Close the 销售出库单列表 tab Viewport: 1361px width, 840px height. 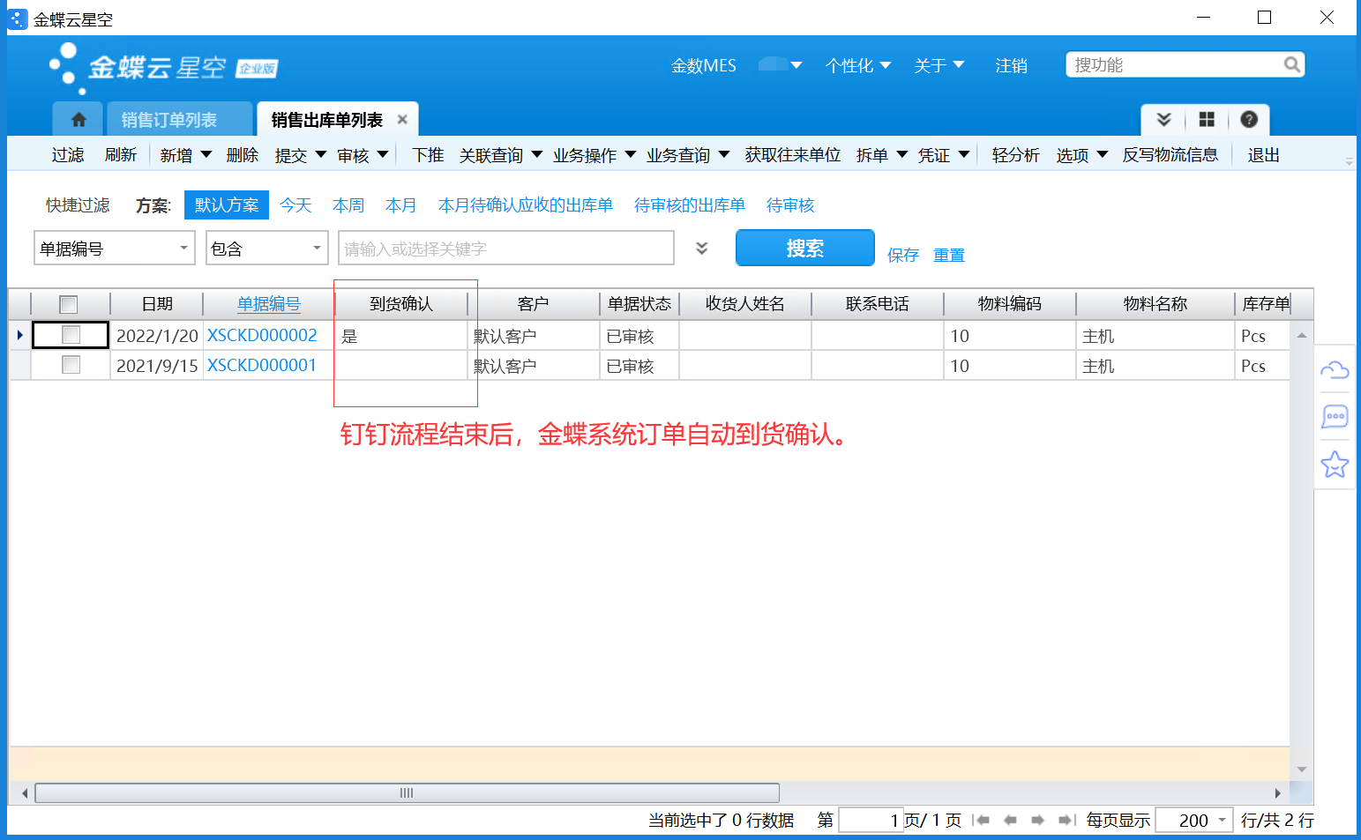[402, 120]
